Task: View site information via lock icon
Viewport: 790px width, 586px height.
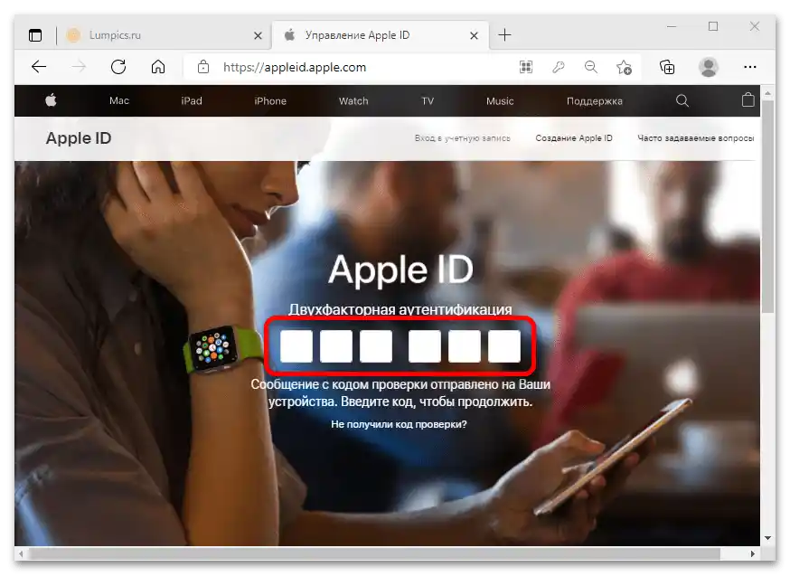Action: point(203,67)
